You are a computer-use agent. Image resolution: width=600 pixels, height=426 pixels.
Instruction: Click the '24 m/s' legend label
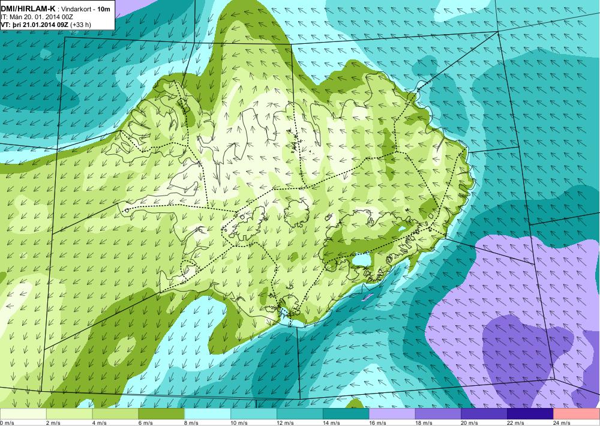pyautogui.click(x=562, y=423)
